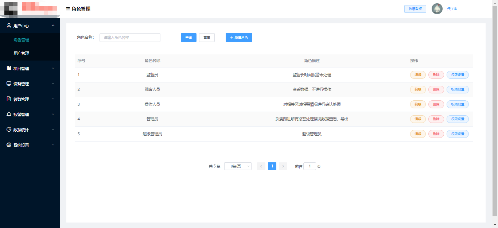The height and width of the screenshot is (228, 498).
Task: Open 权限设置 for 超级管理员
Action: (x=458, y=134)
